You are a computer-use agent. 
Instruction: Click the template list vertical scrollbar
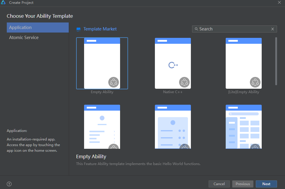276,61
